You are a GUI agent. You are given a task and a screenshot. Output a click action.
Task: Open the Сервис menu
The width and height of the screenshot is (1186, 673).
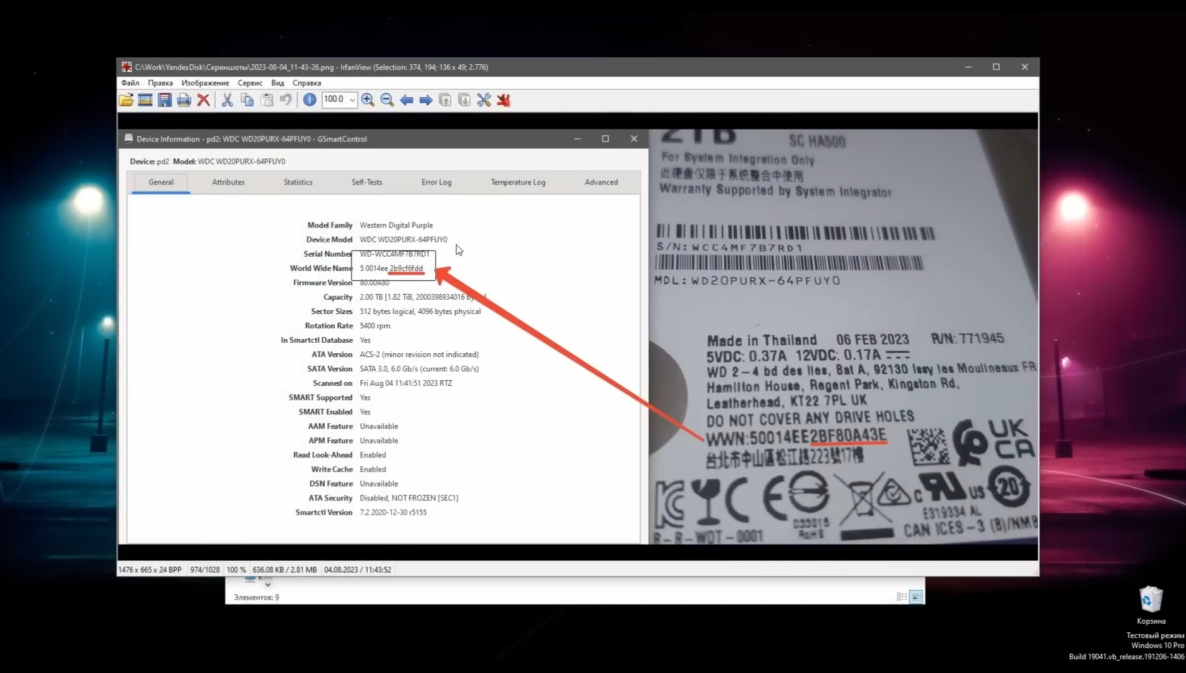[250, 83]
